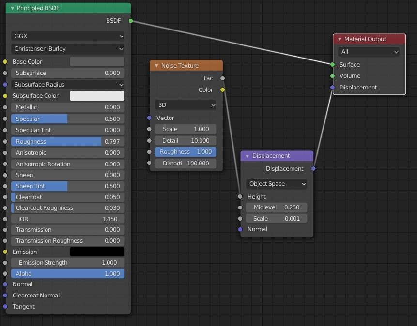Image resolution: width=417 pixels, height=326 pixels.
Task: Click the Displacement node Normal input socket
Action: 240,229
